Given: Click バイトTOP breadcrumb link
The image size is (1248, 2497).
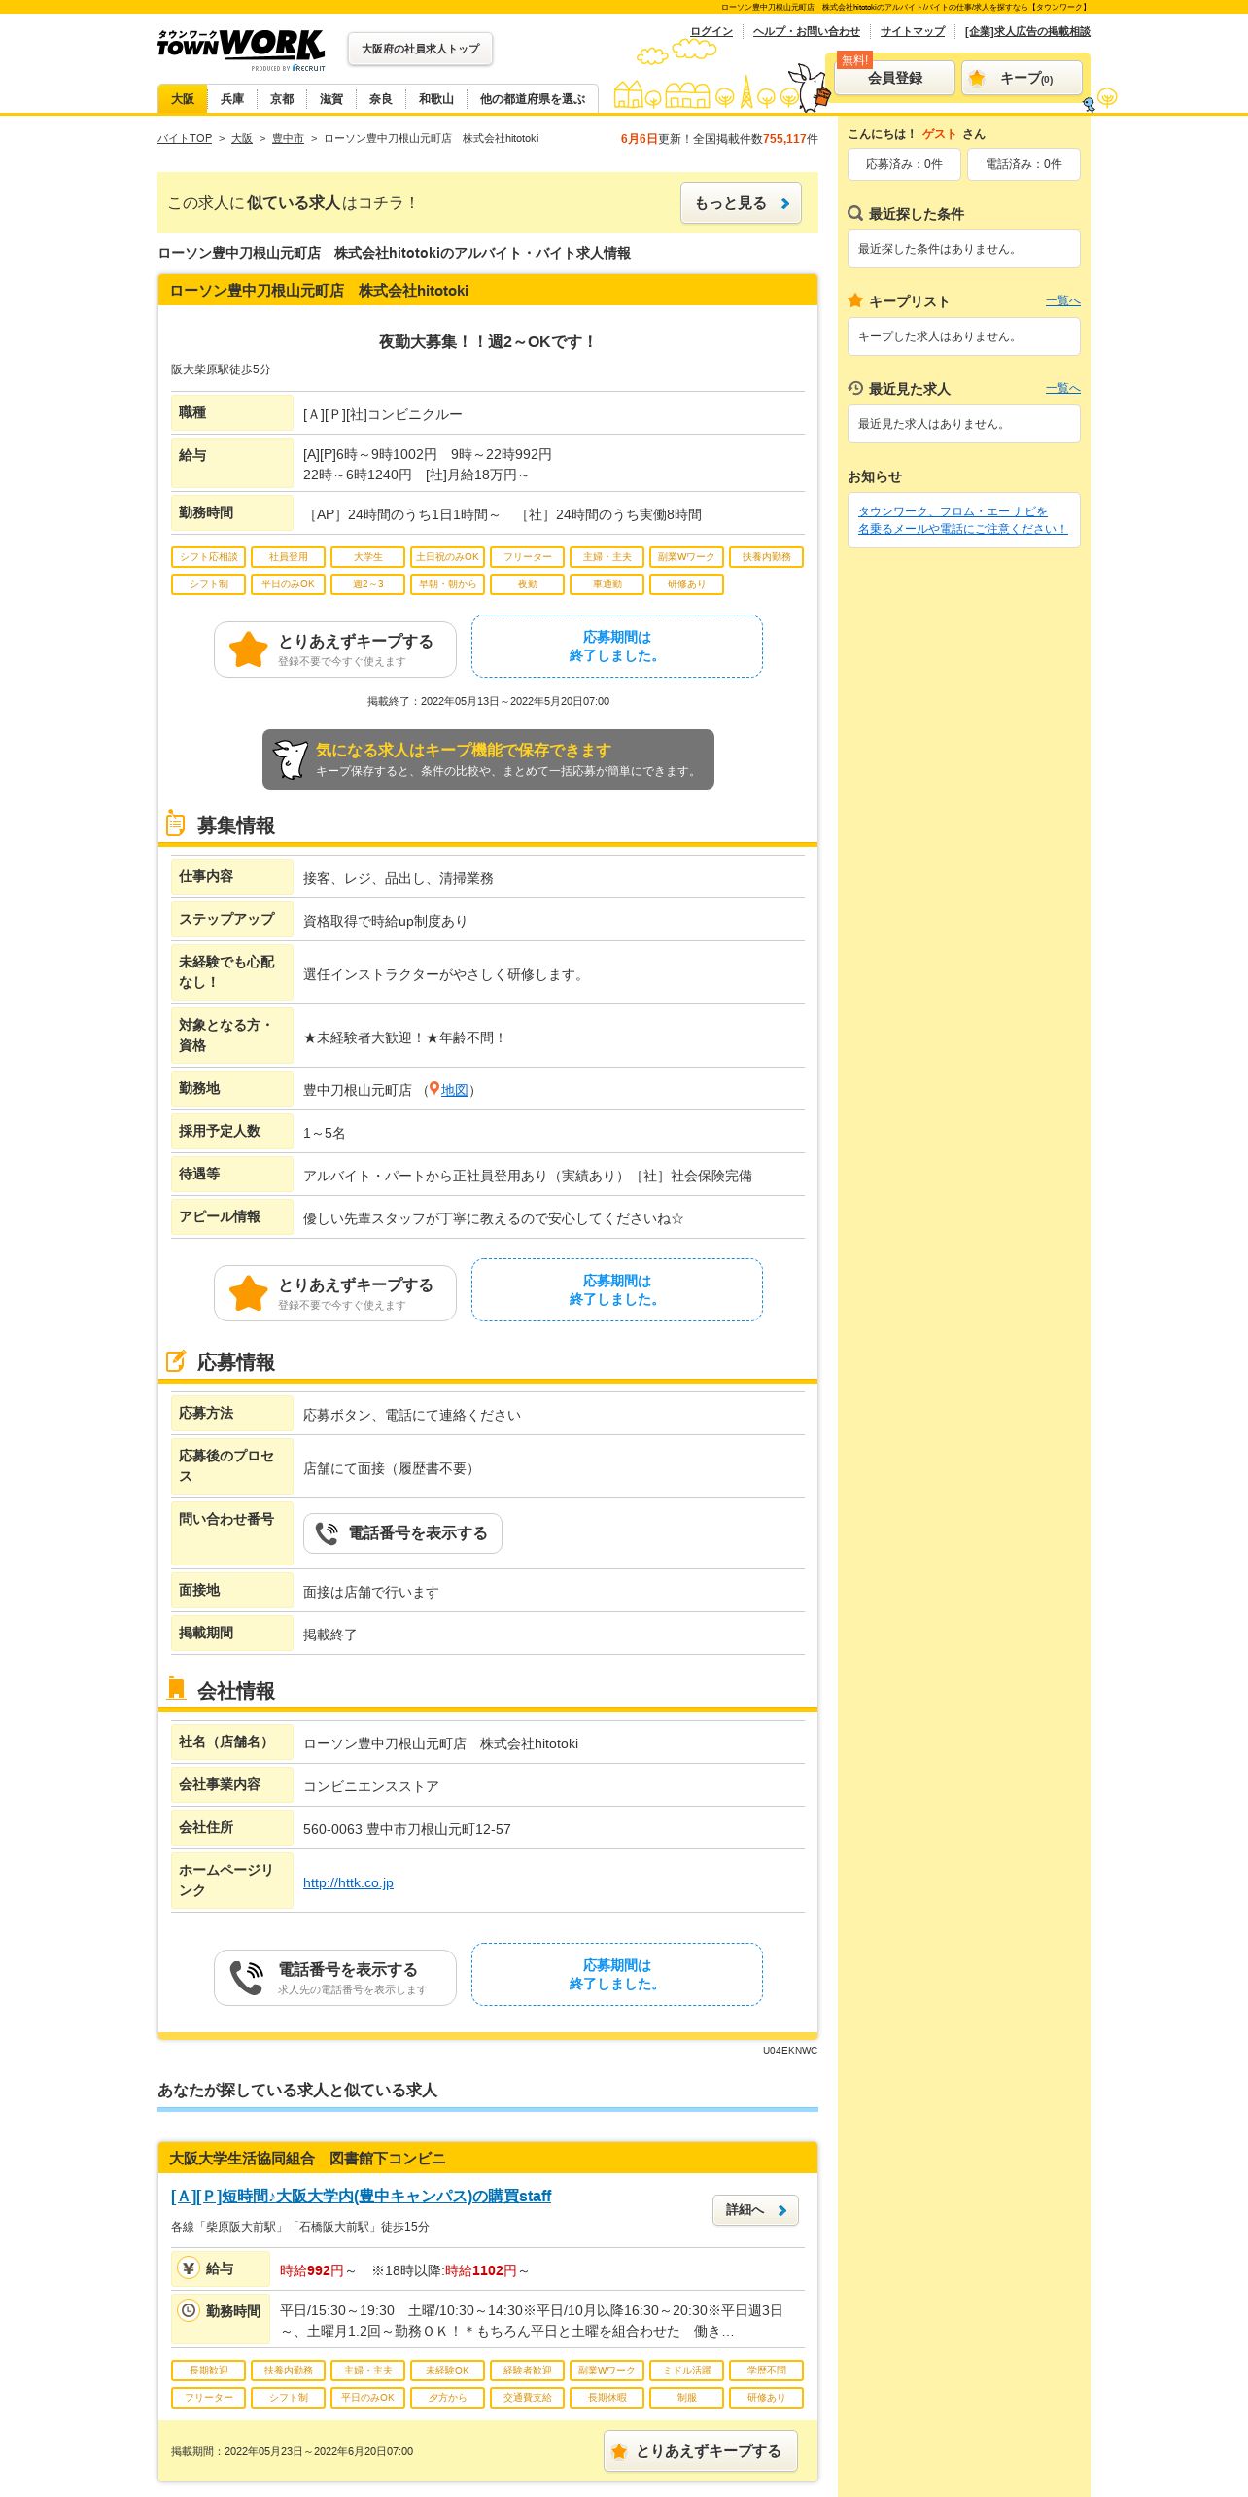Looking at the screenshot, I should coord(185,139).
